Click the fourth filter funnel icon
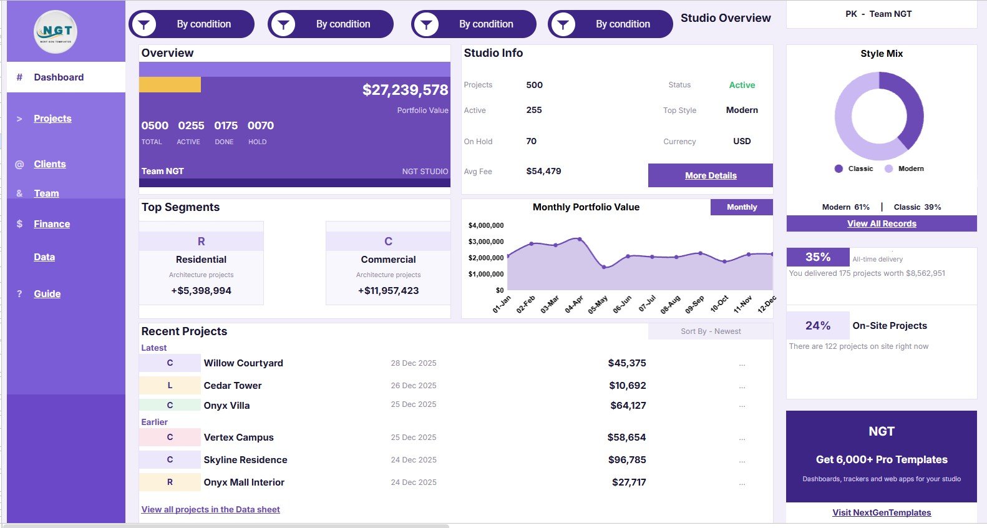The height and width of the screenshot is (528, 987). click(563, 24)
